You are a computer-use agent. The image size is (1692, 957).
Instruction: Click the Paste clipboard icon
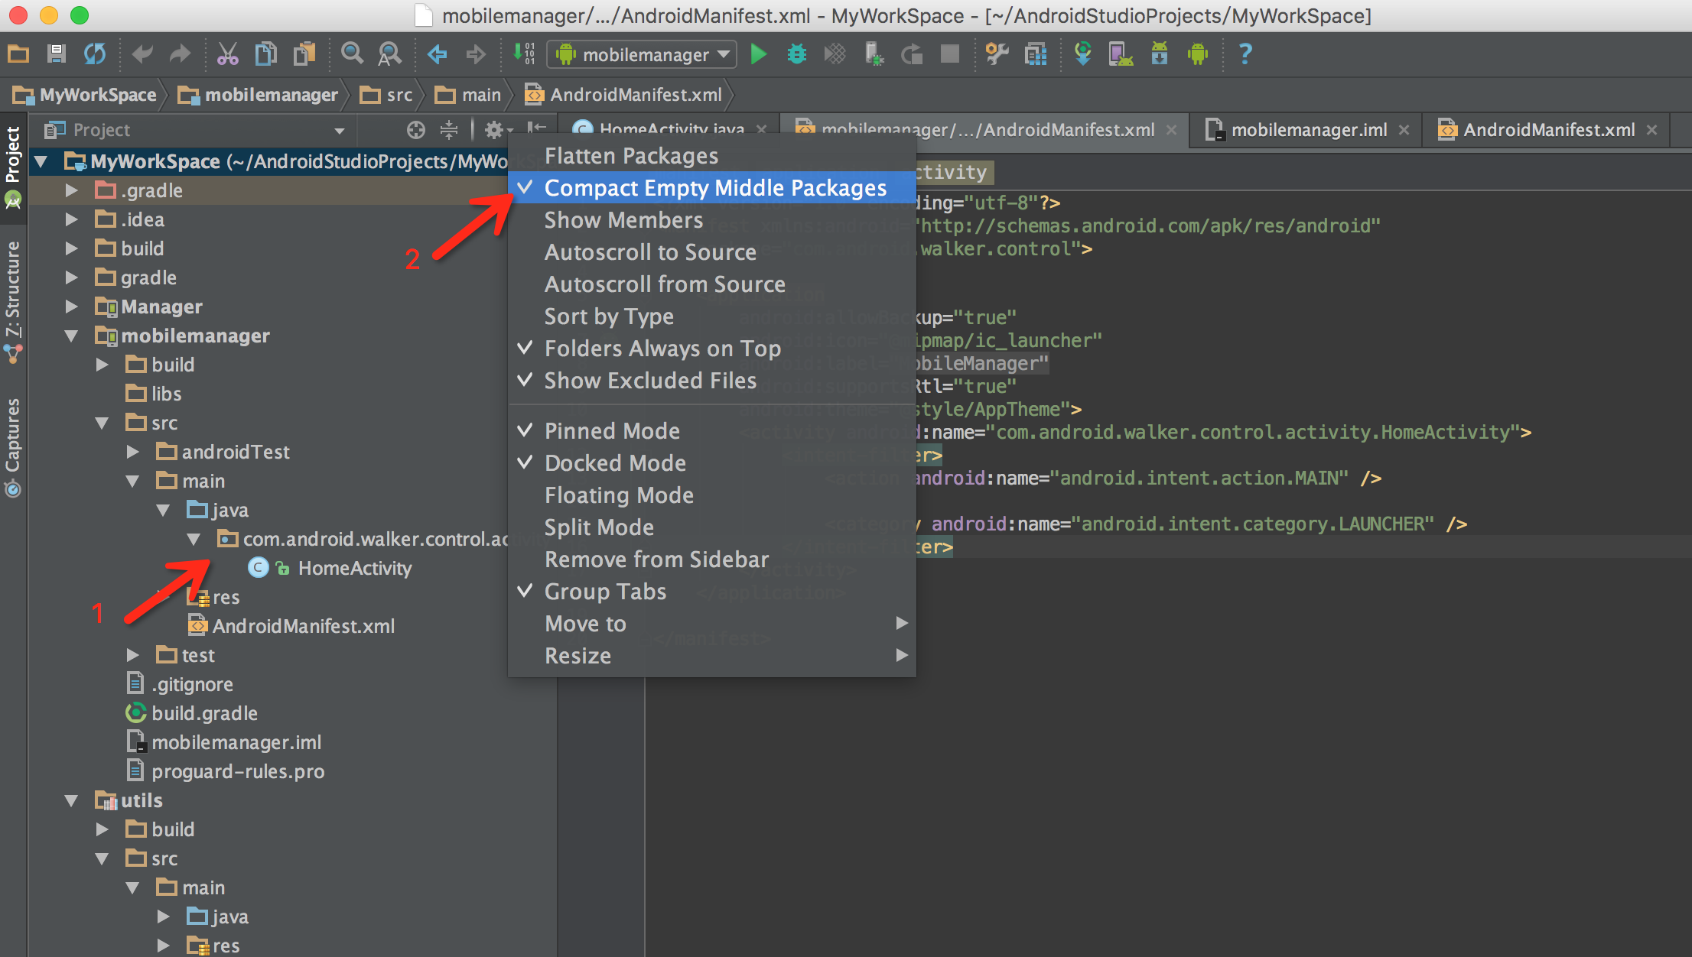point(304,54)
